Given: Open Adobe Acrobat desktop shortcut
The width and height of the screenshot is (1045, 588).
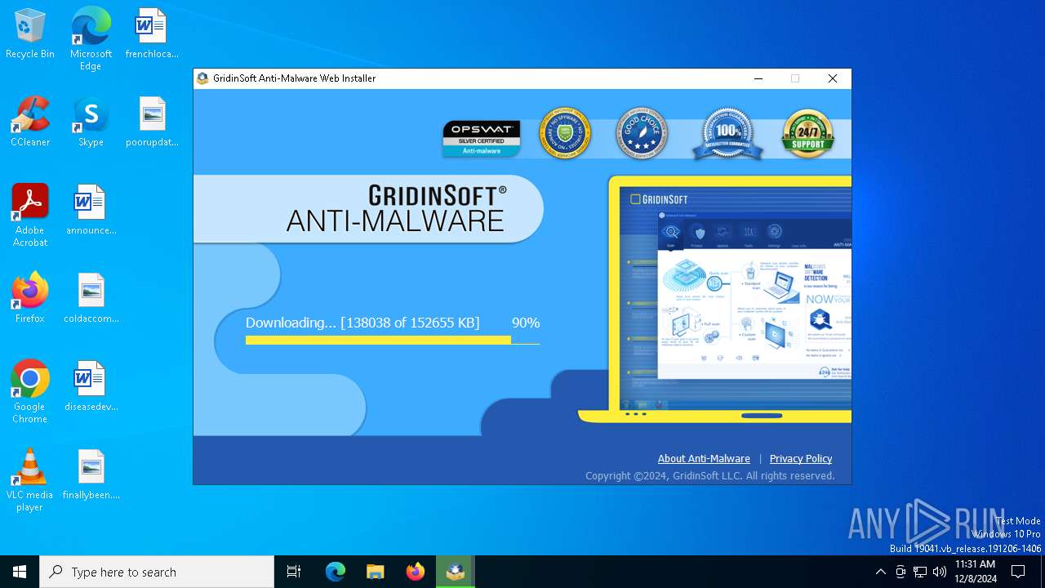Looking at the screenshot, I should pyautogui.click(x=30, y=215).
